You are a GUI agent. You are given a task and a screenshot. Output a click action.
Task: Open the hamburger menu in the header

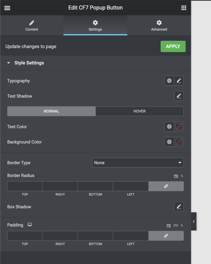(7, 8)
